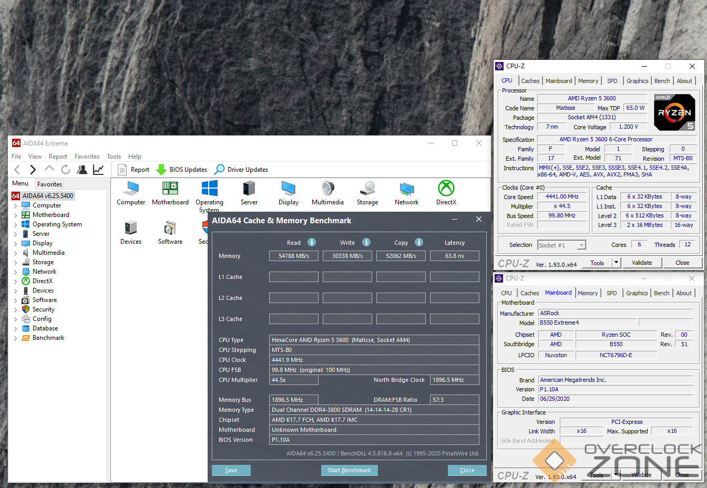Viewport: 707px width, 488px height.
Task: Click Close button in top CPU-Z window
Action: point(682,263)
